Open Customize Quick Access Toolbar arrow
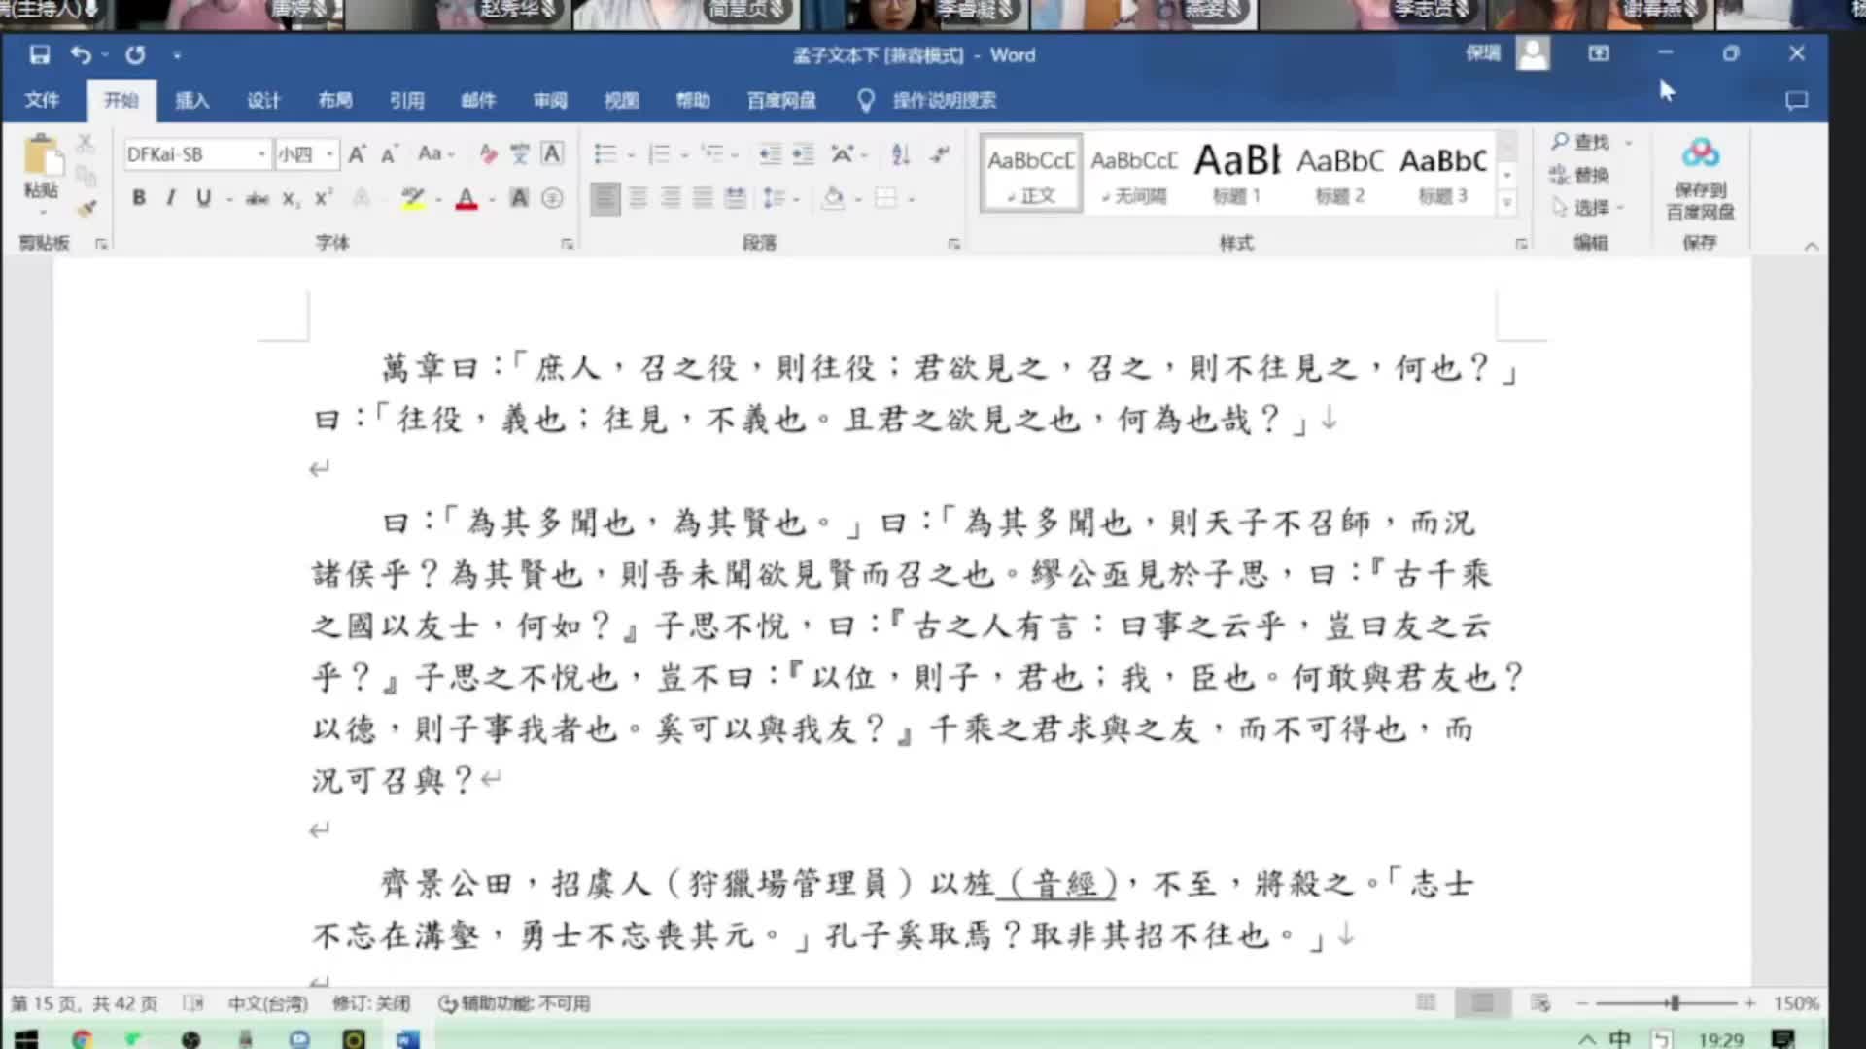 pyautogui.click(x=177, y=55)
